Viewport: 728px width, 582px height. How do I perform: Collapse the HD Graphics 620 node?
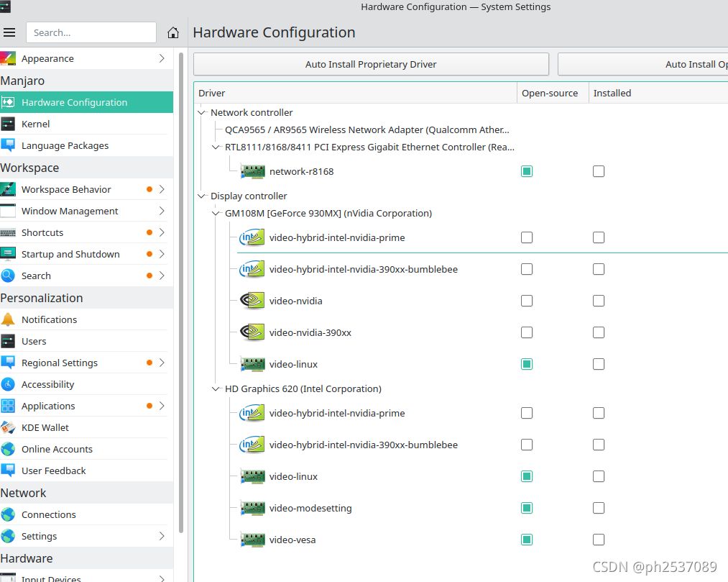[x=216, y=388]
